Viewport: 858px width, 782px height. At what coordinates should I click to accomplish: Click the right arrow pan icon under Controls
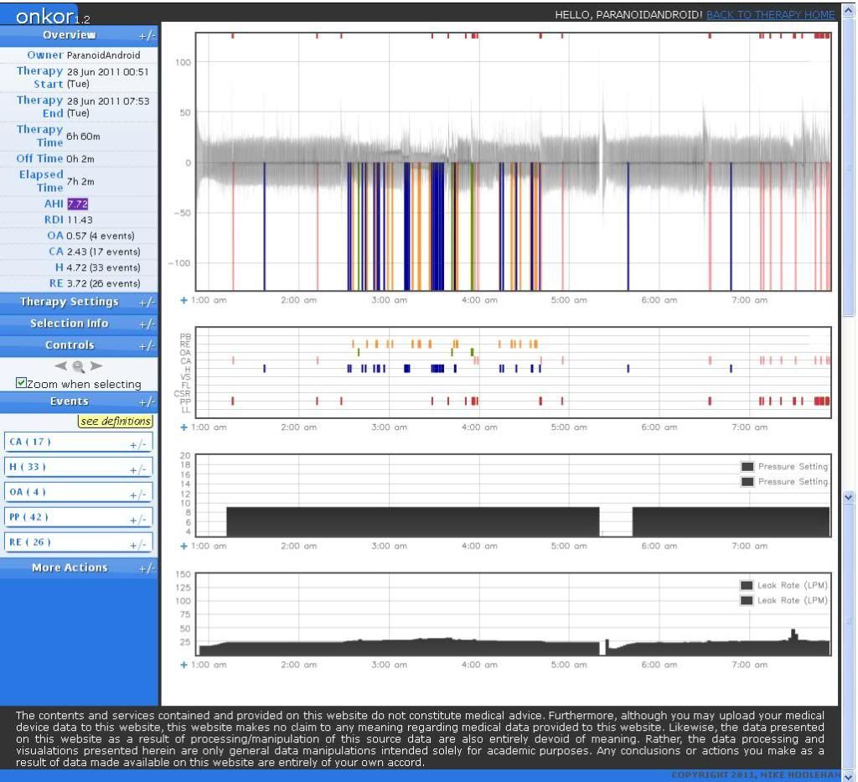tap(96, 365)
